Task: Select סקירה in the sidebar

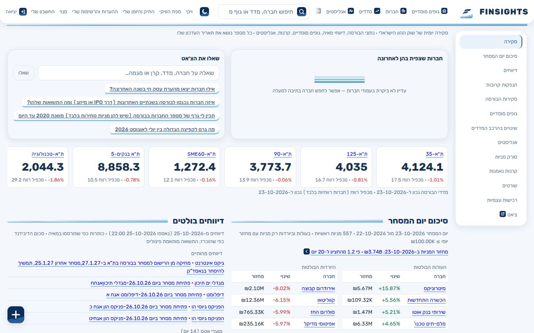Action: pyautogui.click(x=491, y=42)
